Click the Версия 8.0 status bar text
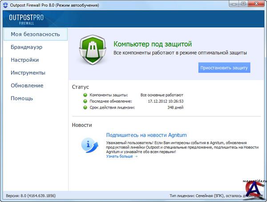 29,196
